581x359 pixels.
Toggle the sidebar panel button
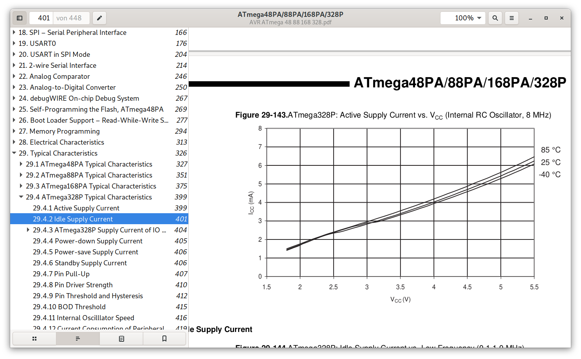tap(20, 18)
